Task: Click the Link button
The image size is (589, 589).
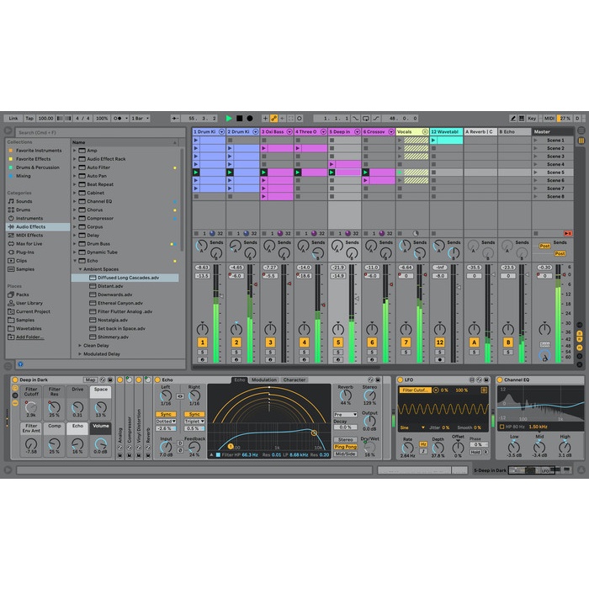Action: tap(13, 119)
